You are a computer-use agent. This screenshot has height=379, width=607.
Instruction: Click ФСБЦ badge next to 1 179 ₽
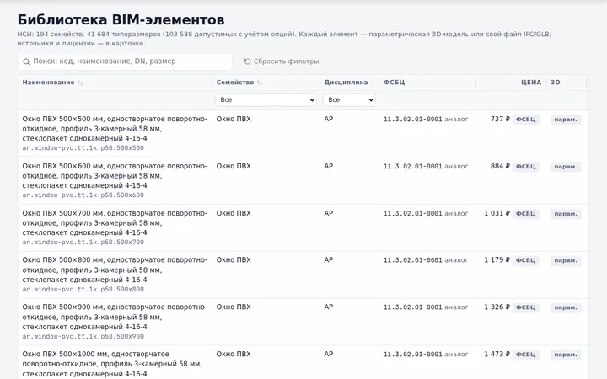click(x=525, y=260)
